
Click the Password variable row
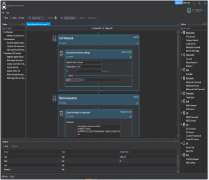pos(90,169)
